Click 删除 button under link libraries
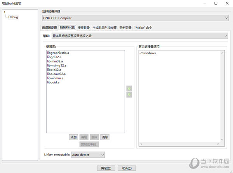This screenshot has height=173, width=233. point(94,137)
